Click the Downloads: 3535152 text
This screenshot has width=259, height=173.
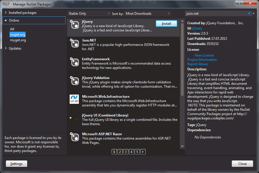click(203, 44)
